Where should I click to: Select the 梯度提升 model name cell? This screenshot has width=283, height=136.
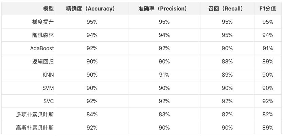(x=42, y=22)
